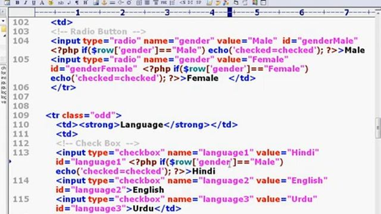This screenshot has height=214, width=381.
Task: Click the insert table toolbar icon
Action: [139, 2]
